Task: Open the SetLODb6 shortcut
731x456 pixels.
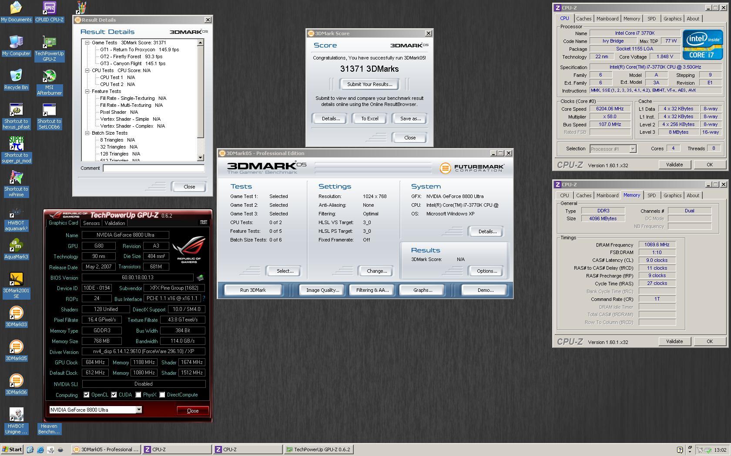Action: [49, 116]
